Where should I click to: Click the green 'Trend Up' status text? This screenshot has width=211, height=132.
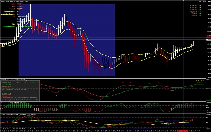[20, 19]
